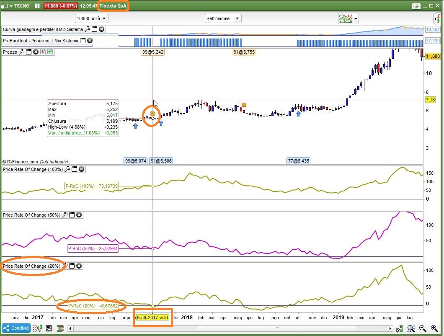
Task: Open the indicators and trading systems icon
Action: click(345, 18)
